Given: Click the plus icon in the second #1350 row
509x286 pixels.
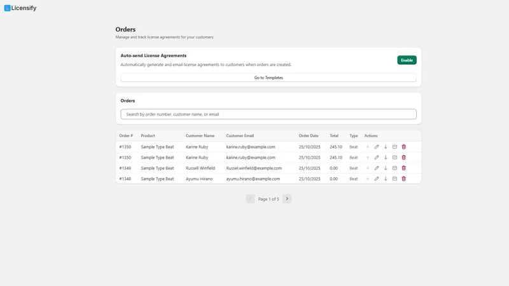Looking at the screenshot, I should click(368, 158).
